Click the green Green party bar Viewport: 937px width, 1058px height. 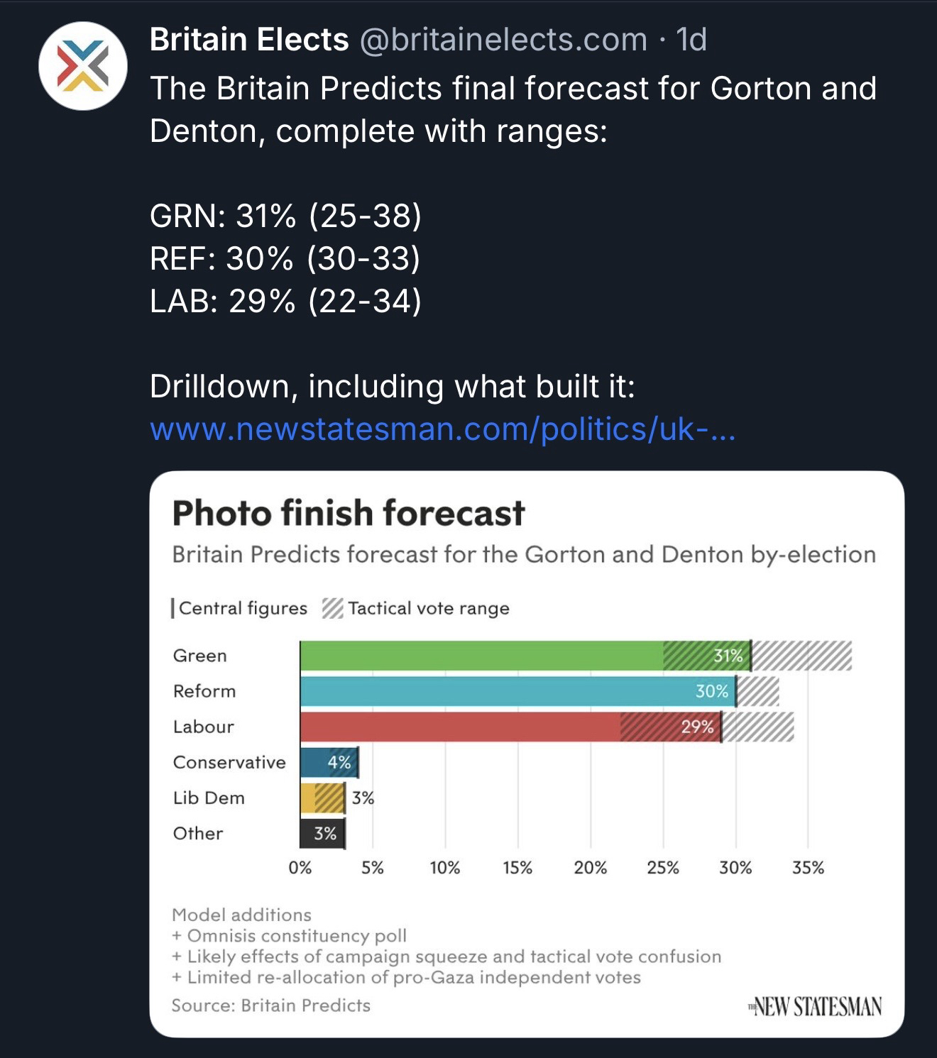coord(483,656)
